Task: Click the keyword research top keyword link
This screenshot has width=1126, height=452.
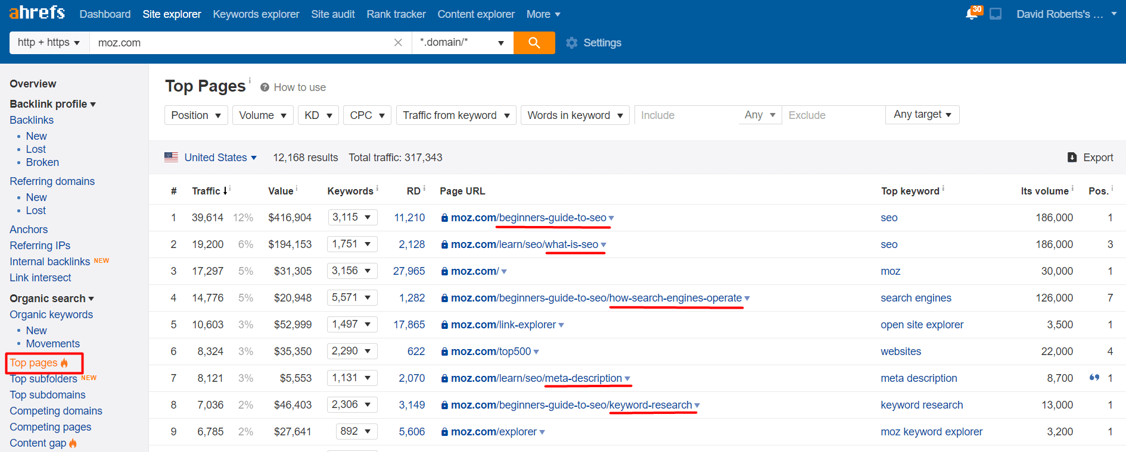Action: tap(922, 405)
